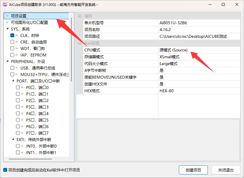The width and height of the screenshot is (244, 178).
Task: Collapse the PORT，端口及I/O口中断 node
Action: click(x=13, y=81)
